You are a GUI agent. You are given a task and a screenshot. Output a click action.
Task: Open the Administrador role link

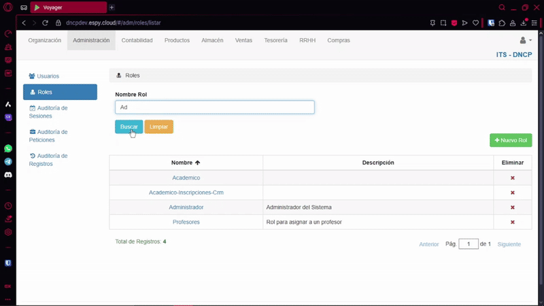point(186,207)
